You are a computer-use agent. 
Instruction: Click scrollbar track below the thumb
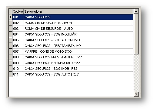[136, 73]
